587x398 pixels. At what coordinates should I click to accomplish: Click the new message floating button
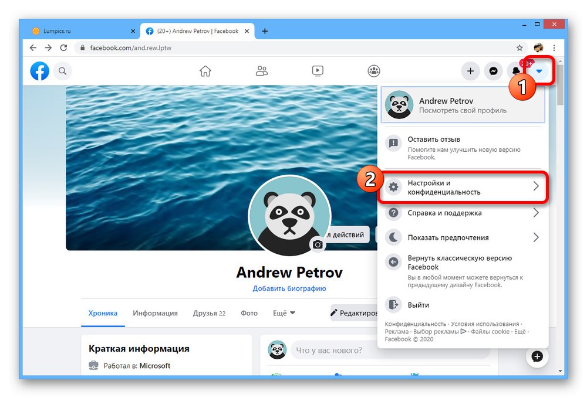point(537,356)
